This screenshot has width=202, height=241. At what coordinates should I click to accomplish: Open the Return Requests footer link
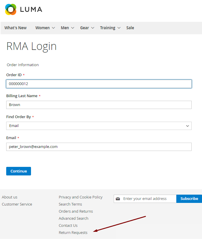73,232
